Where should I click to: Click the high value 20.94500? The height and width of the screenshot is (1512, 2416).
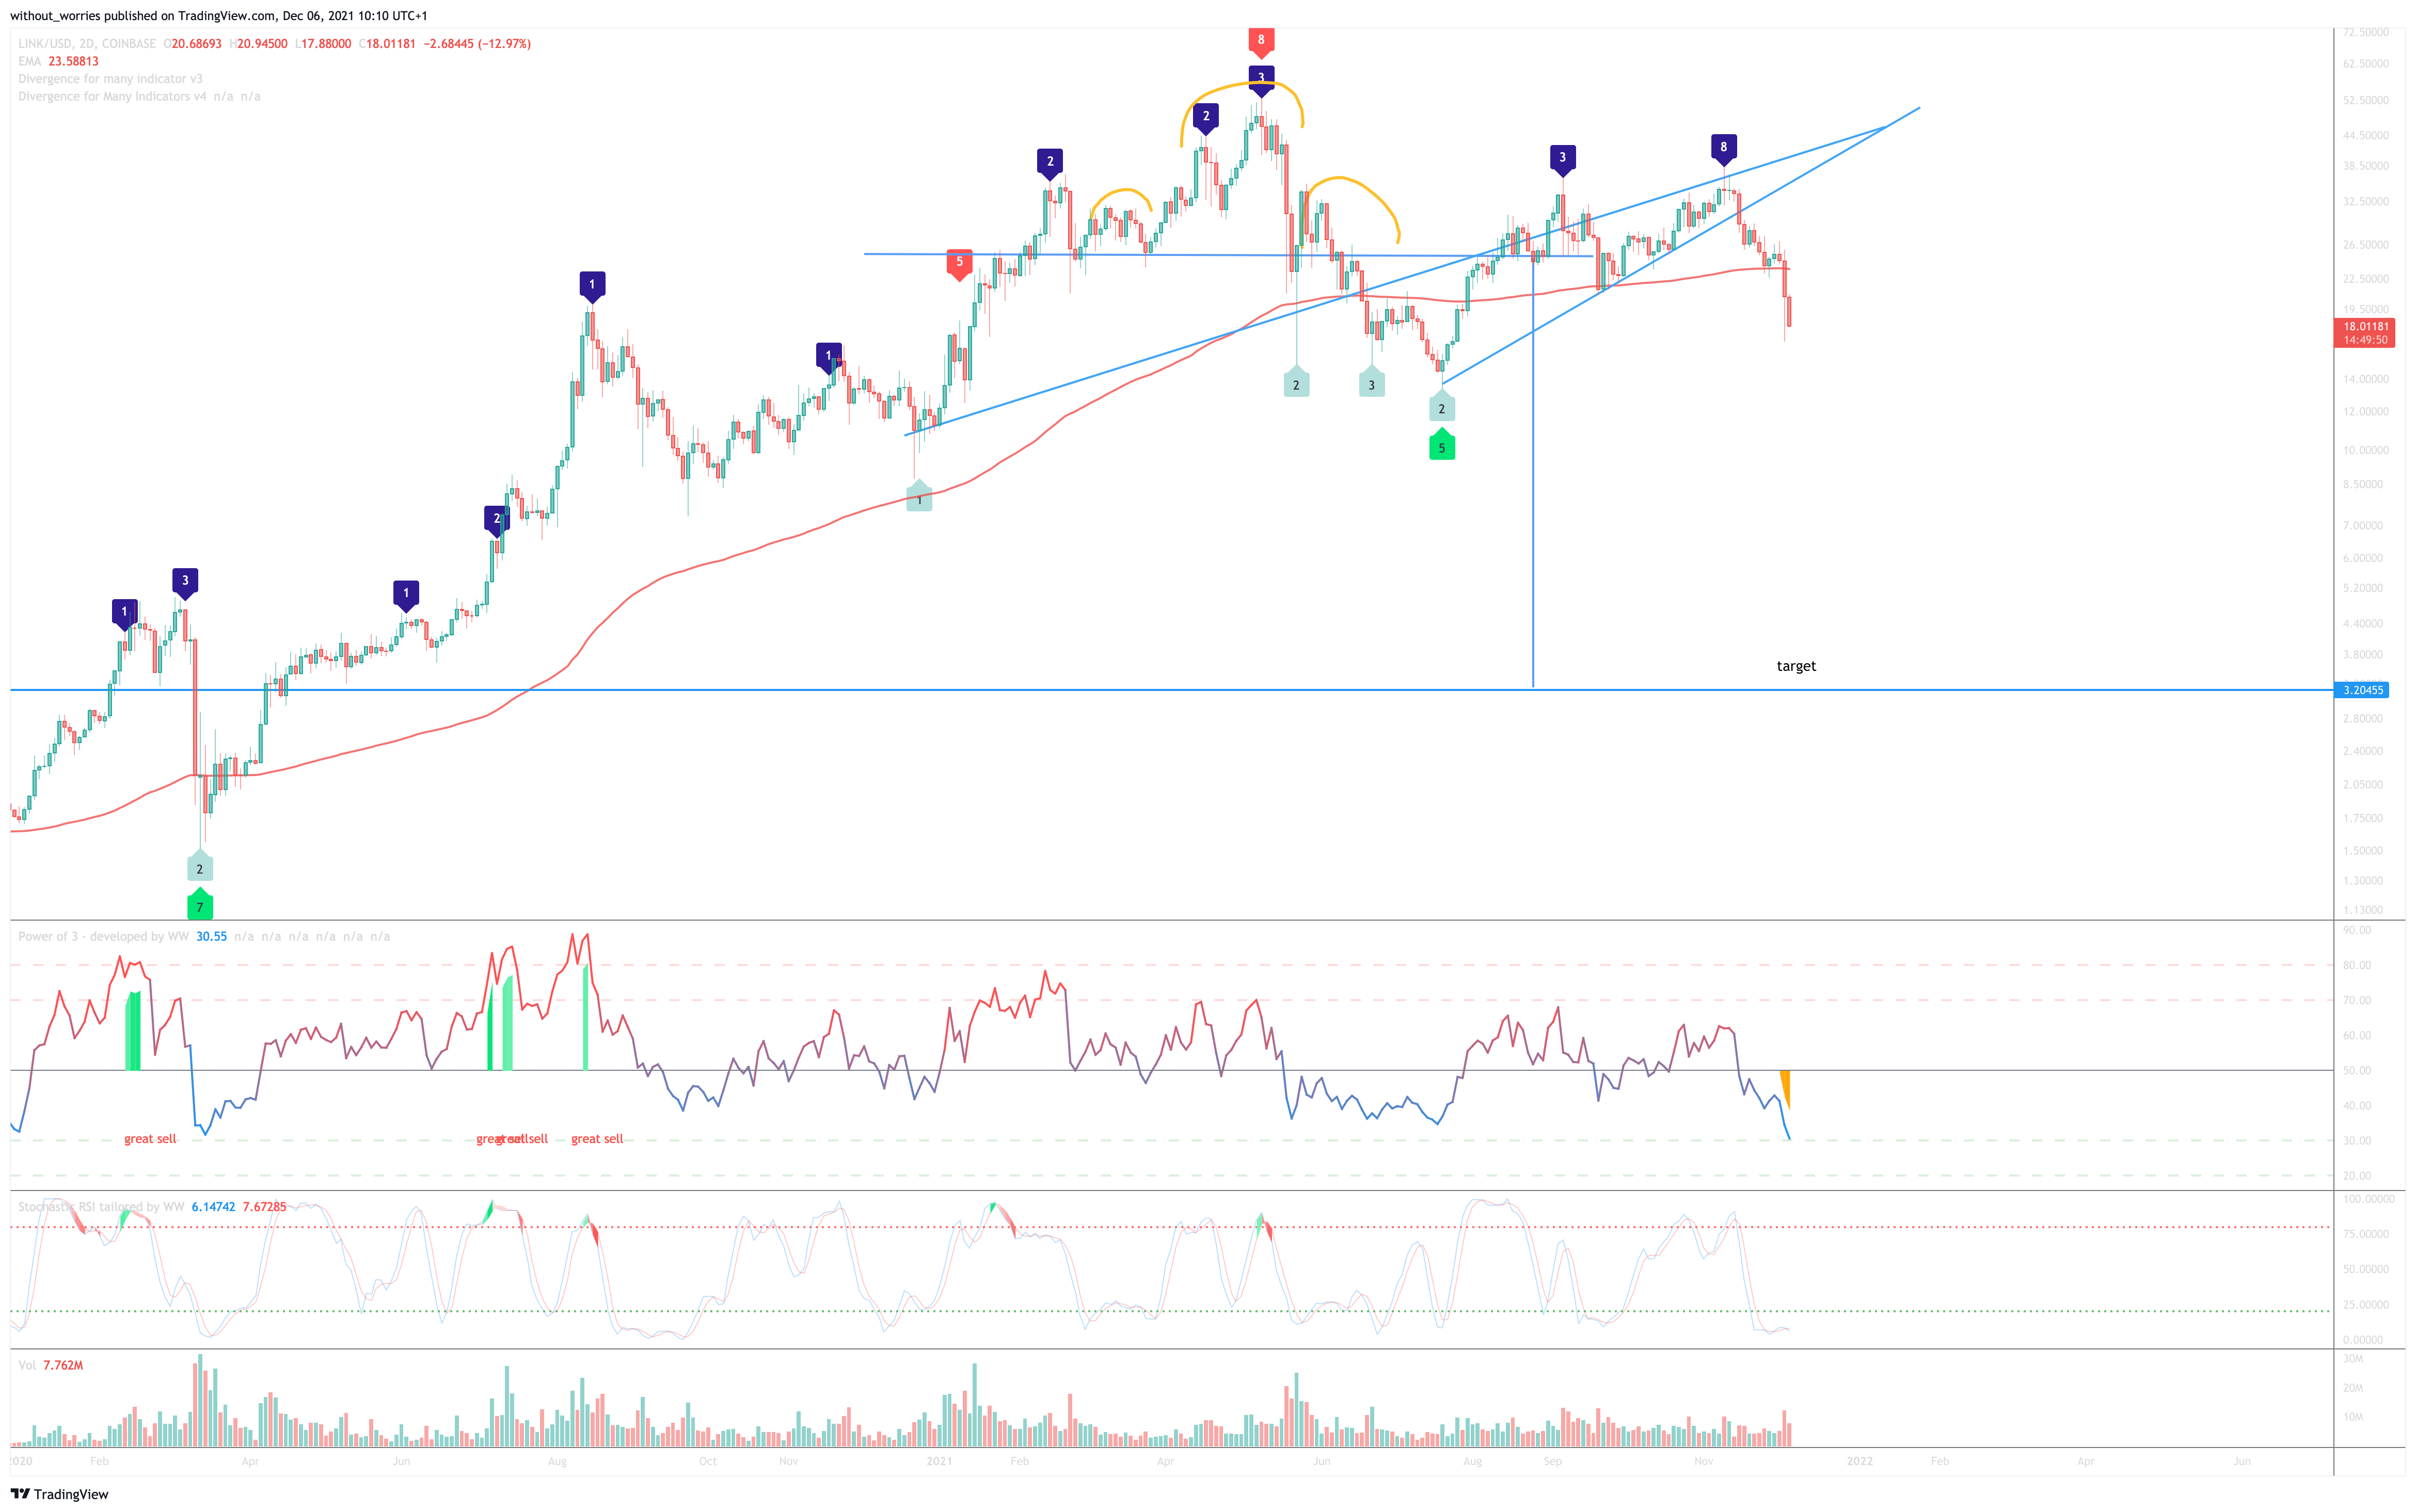click(262, 44)
